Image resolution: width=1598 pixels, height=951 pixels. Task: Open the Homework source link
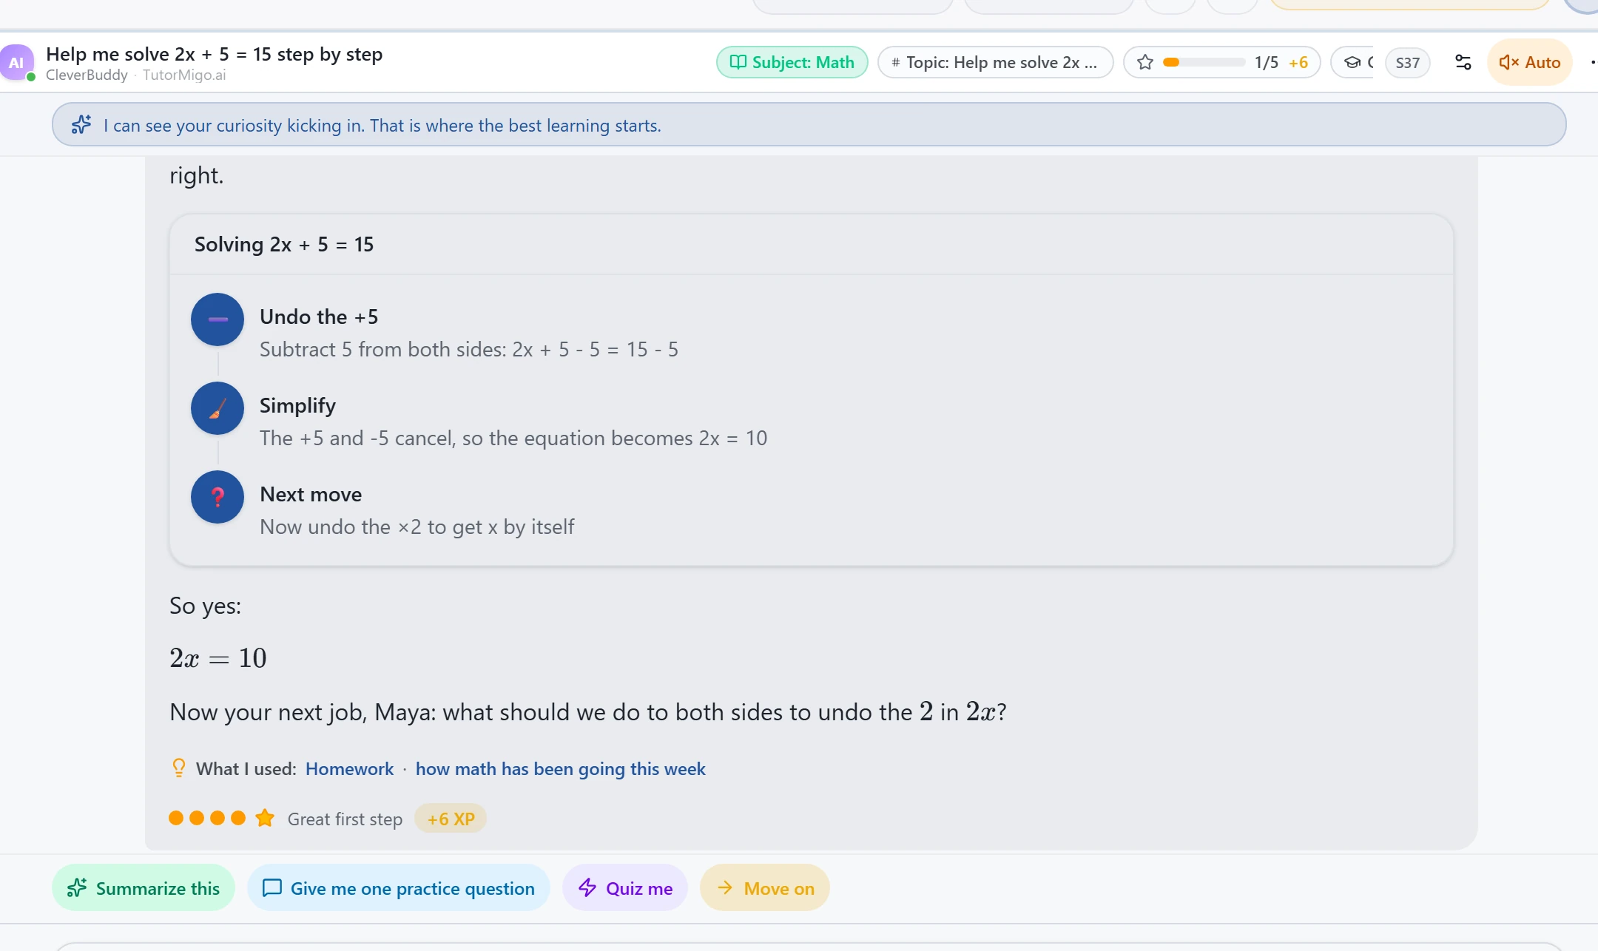point(349,769)
